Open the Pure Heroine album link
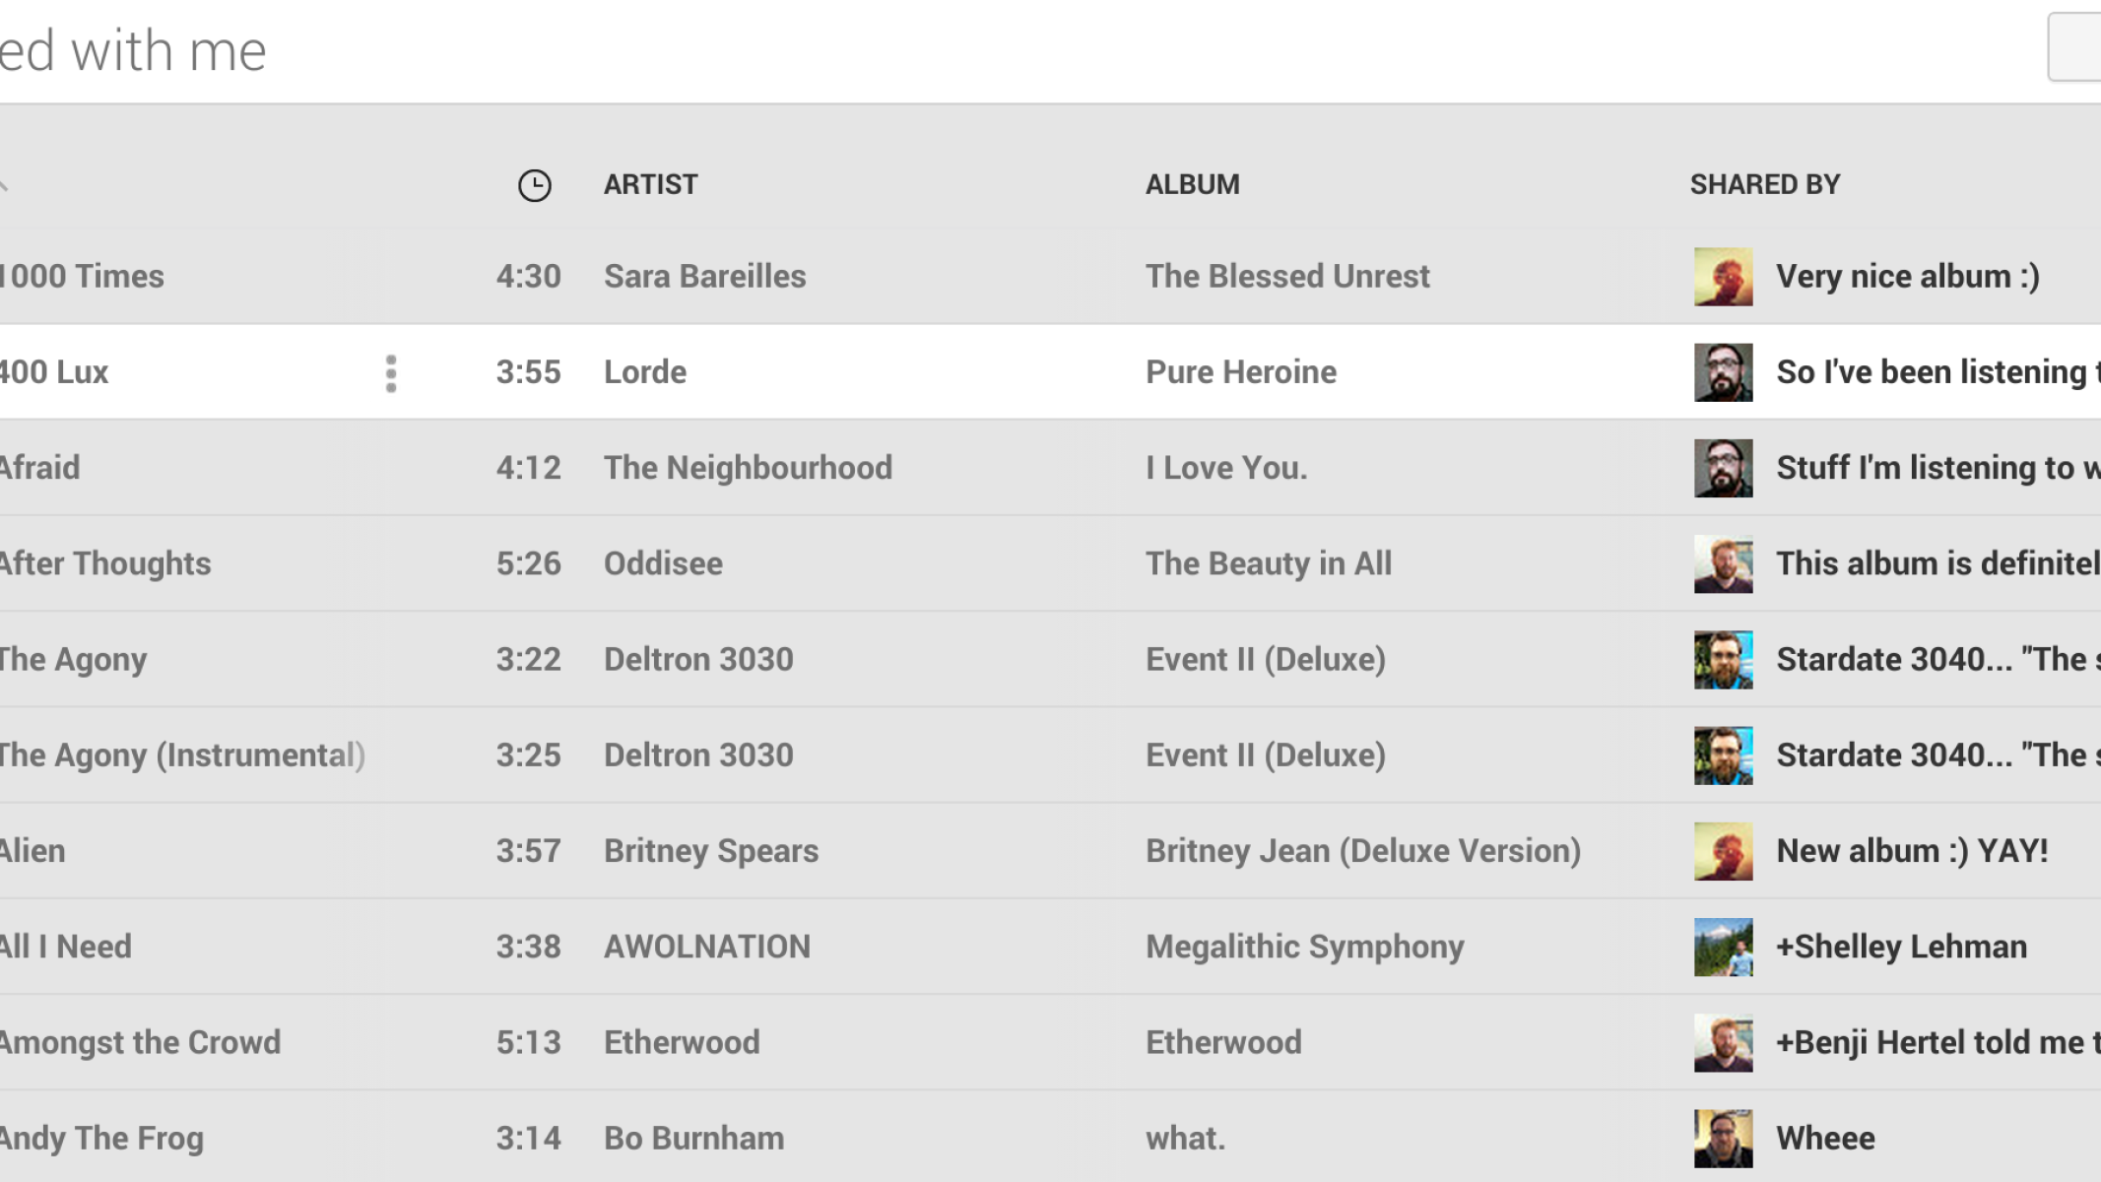Screen dimensions: 2101x1182 tap(1240, 372)
